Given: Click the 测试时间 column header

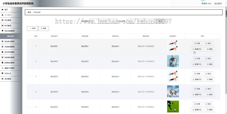Looking at the screenshot, I should [146, 36].
